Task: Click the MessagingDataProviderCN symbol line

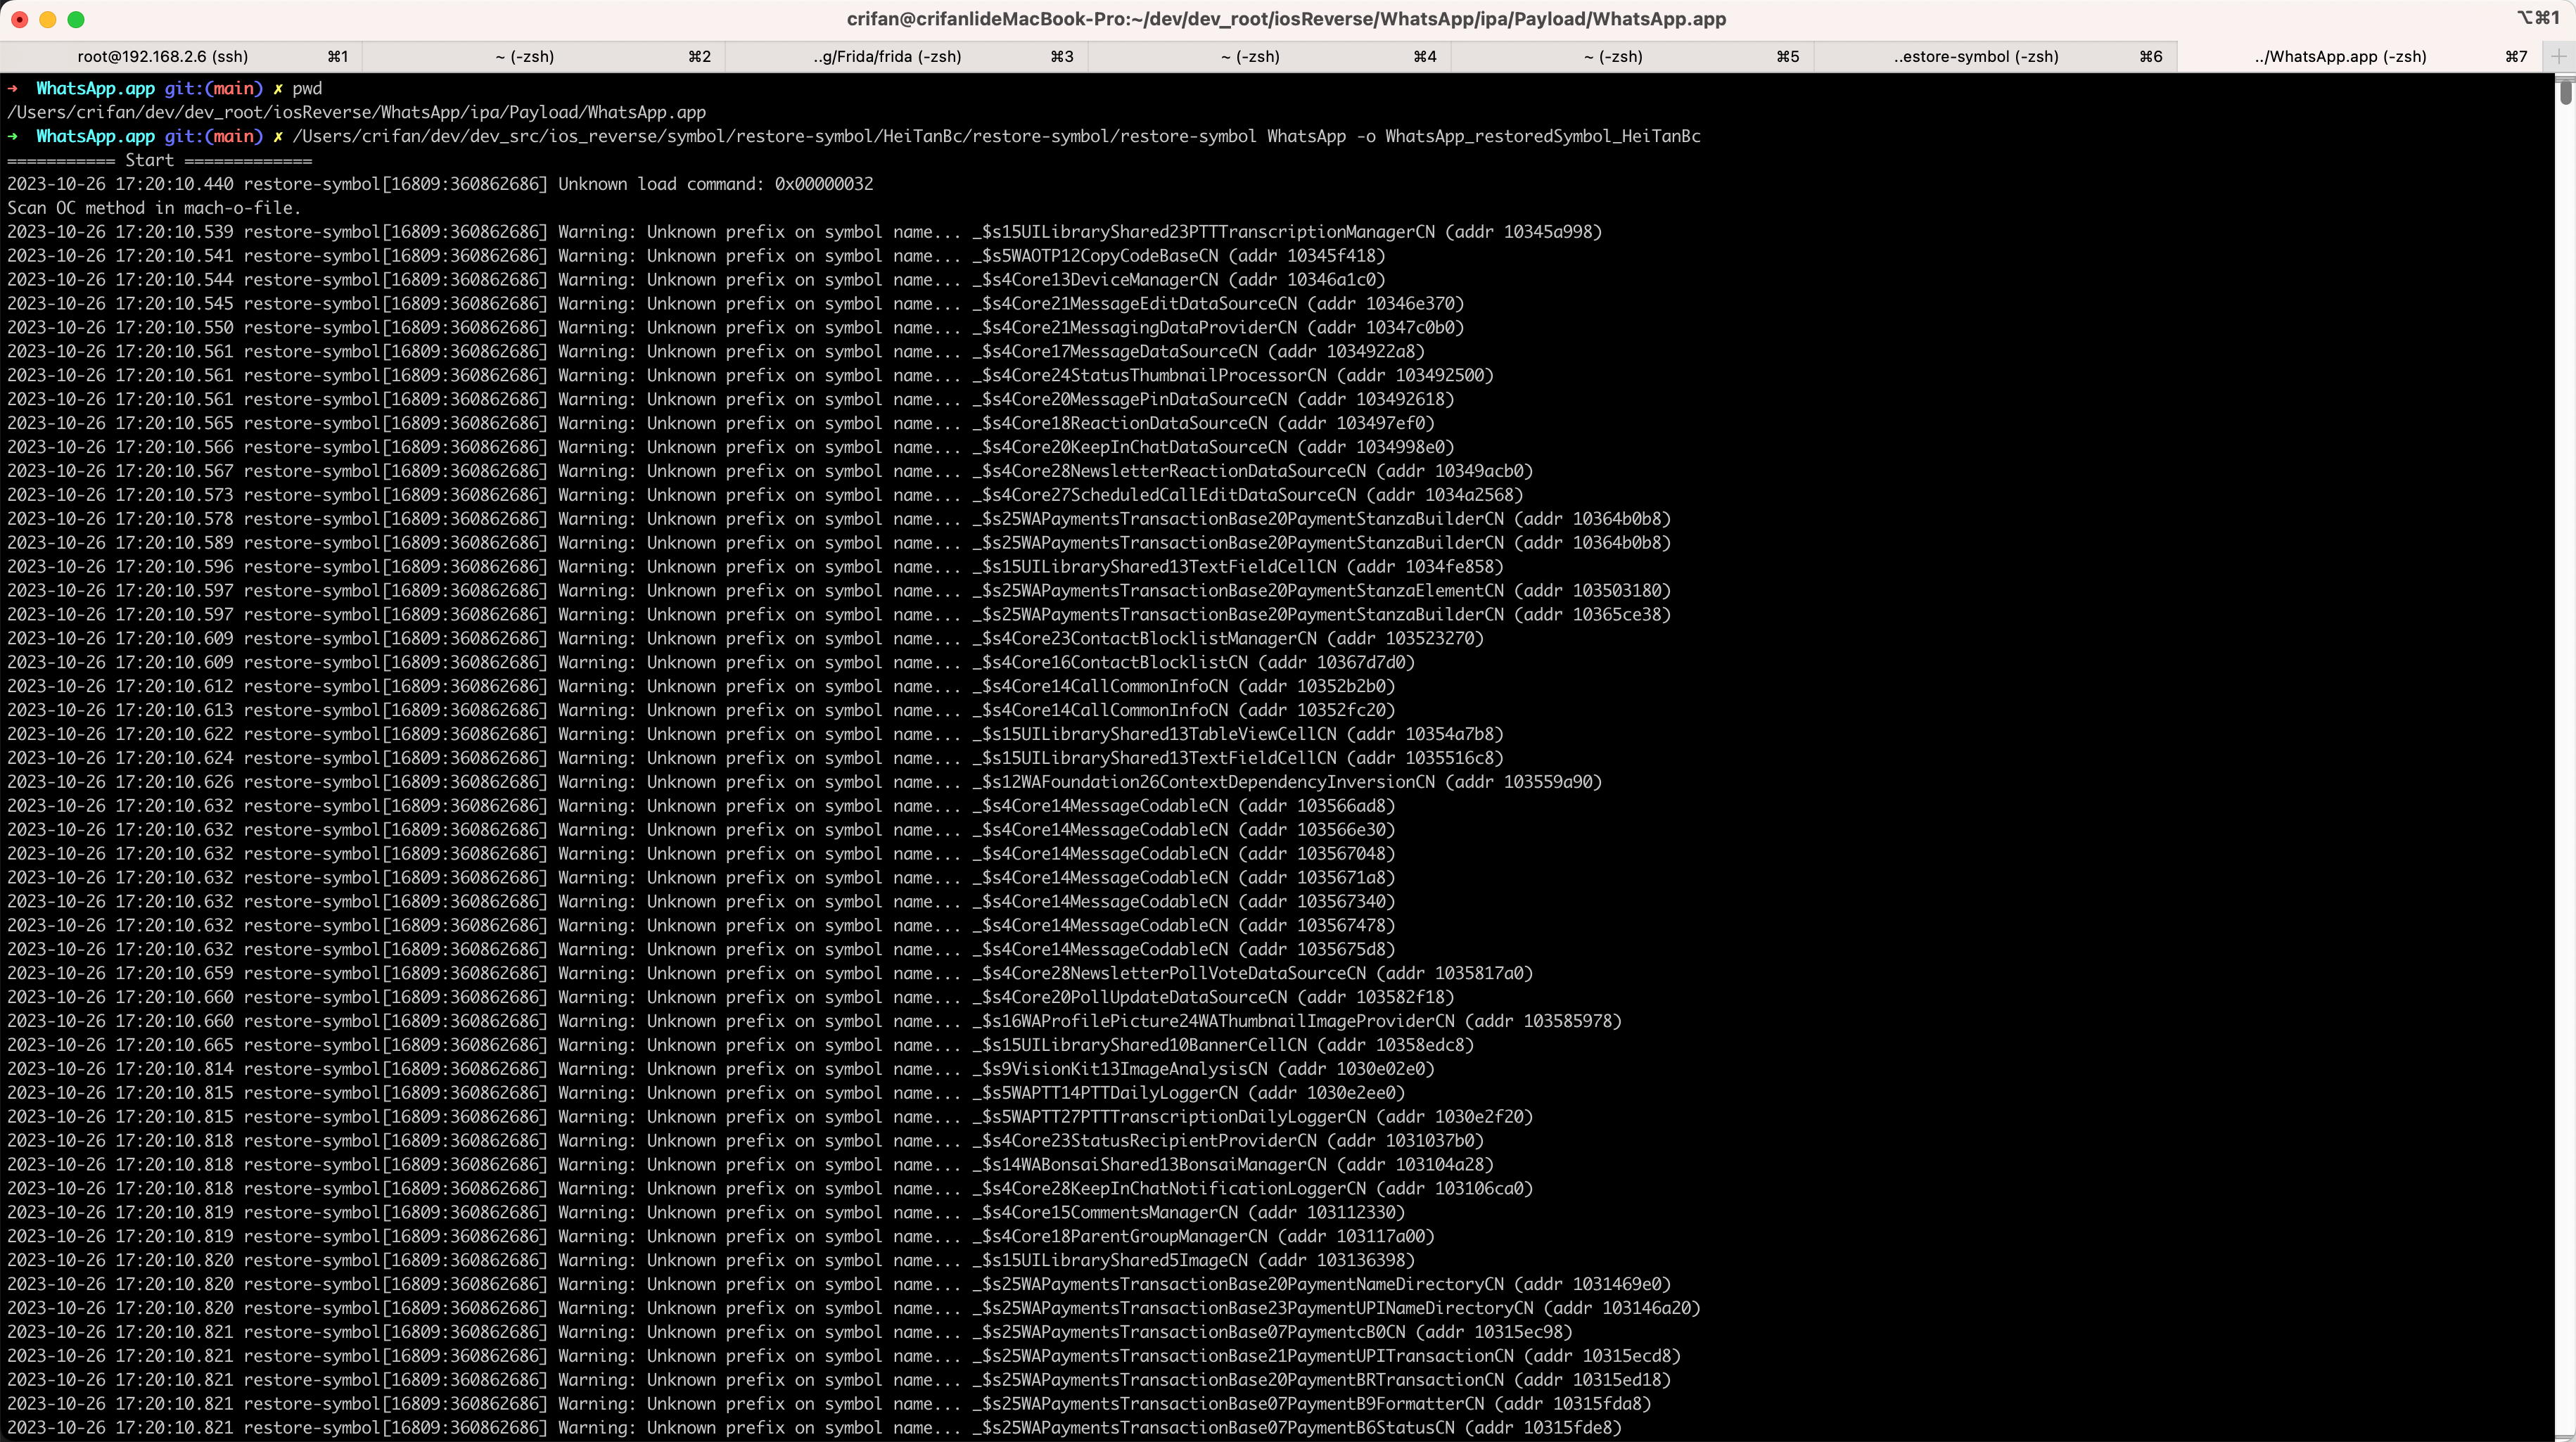Action: (x=735, y=328)
